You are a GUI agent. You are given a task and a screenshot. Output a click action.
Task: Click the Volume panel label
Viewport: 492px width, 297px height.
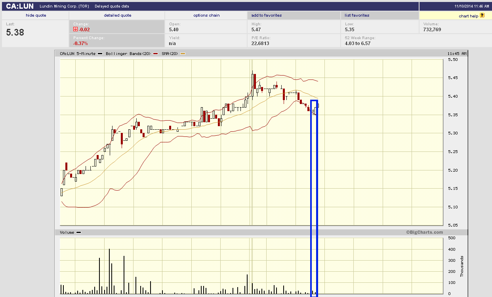click(x=67, y=233)
